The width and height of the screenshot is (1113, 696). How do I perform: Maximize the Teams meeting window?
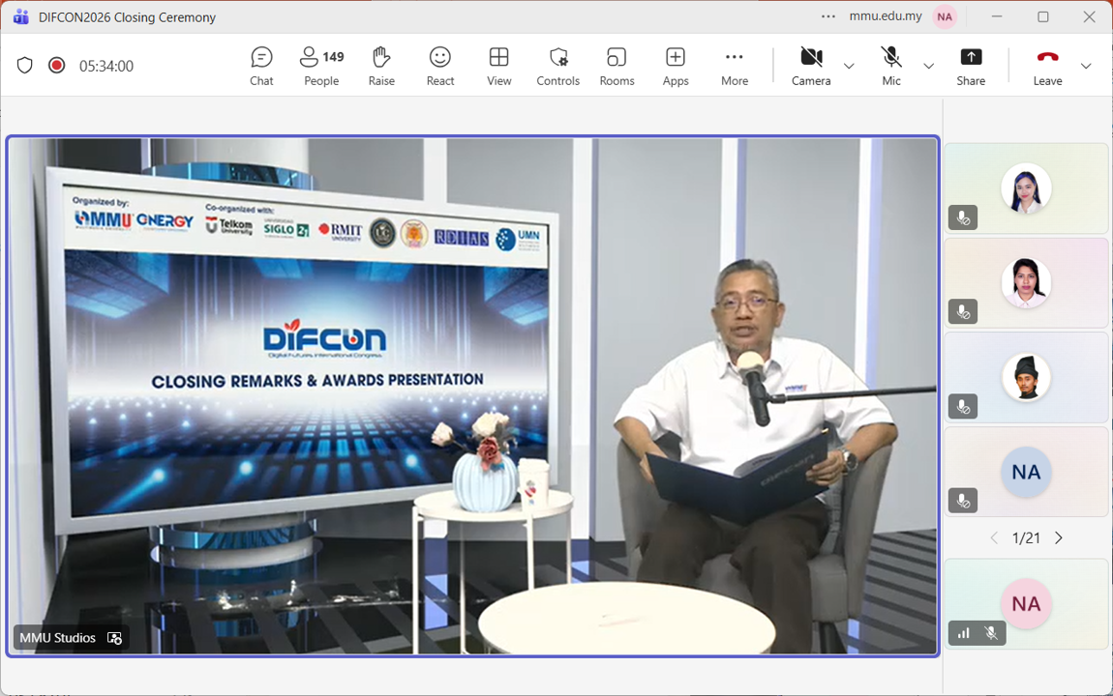(1042, 16)
